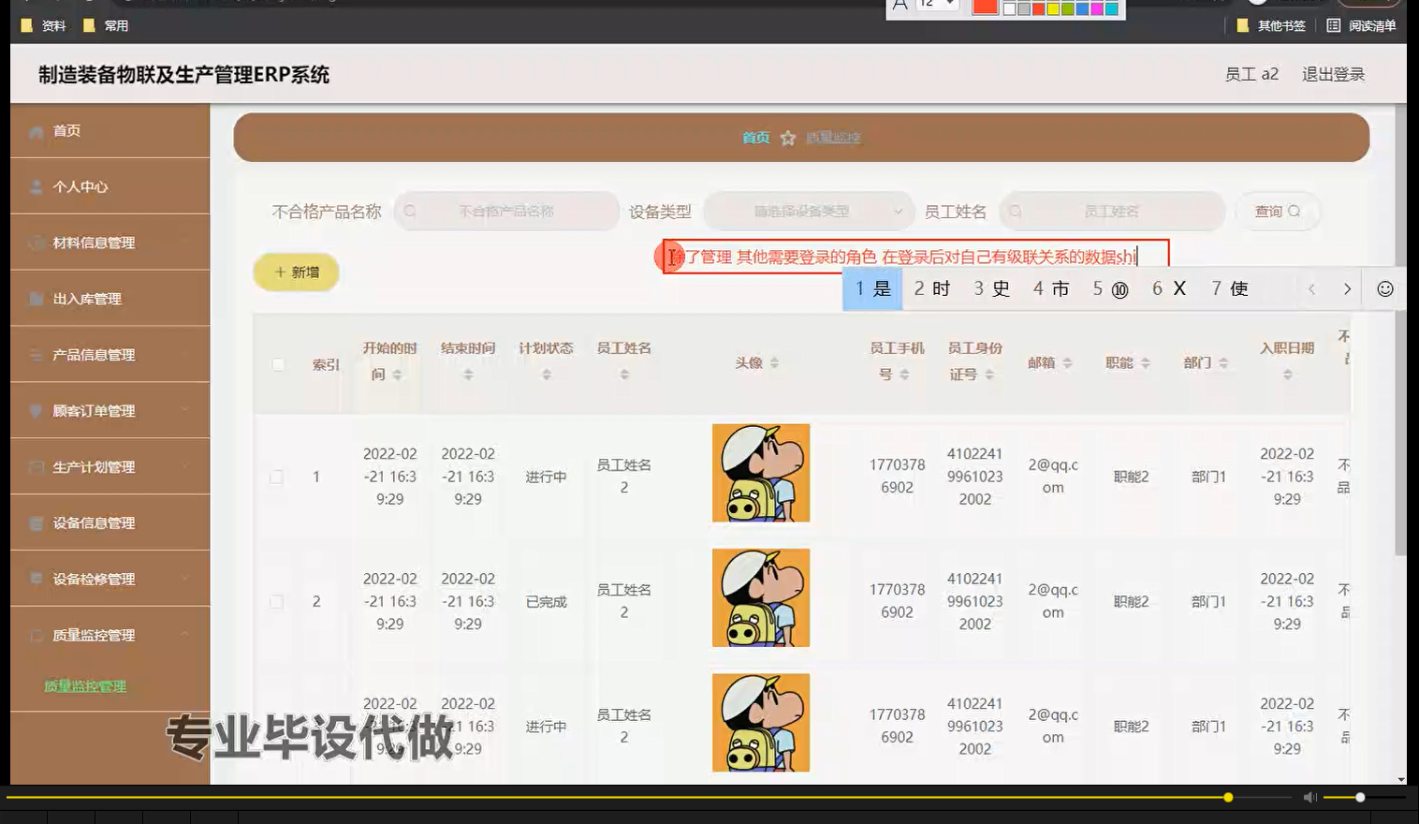
Task: Check the checkbox for row 1
Action: 277,477
